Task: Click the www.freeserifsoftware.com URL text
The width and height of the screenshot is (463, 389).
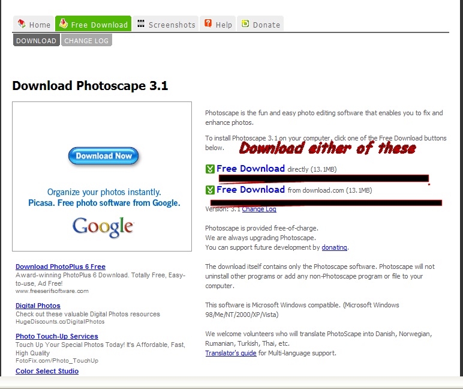Action: coord(52,291)
